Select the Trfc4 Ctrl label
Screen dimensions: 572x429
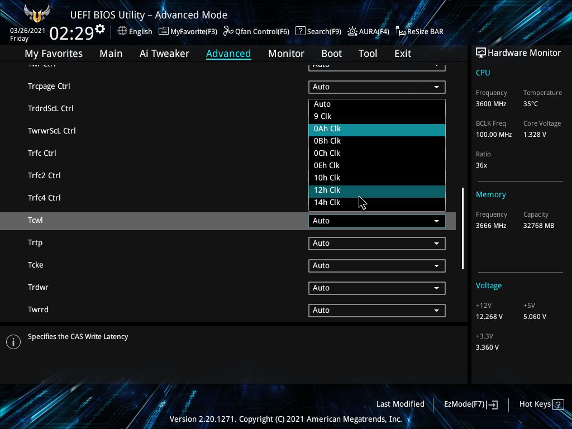(x=44, y=198)
